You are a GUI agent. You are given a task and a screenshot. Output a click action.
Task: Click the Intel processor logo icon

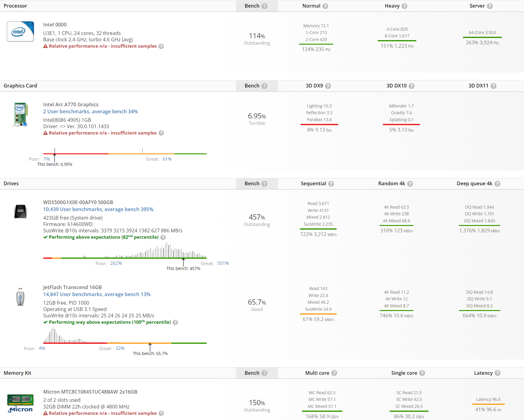20,32
